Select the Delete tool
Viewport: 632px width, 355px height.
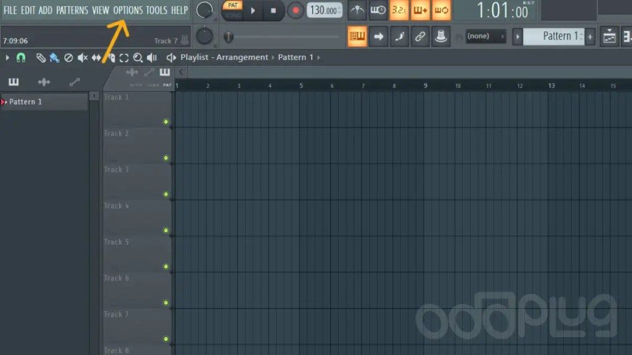[69, 57]
